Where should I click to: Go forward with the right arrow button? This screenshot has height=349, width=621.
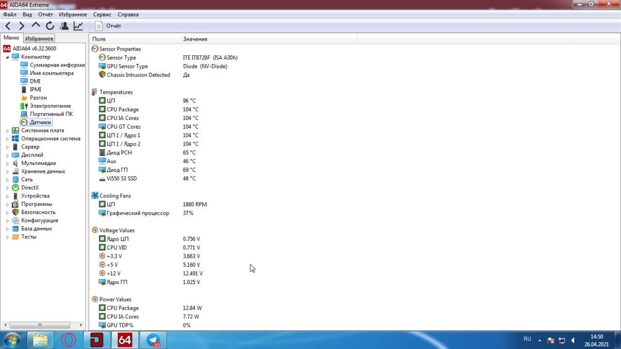(x=21, y=26)
